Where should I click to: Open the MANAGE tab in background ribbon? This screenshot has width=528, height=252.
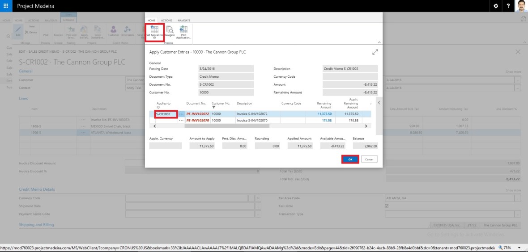point(69,21)
